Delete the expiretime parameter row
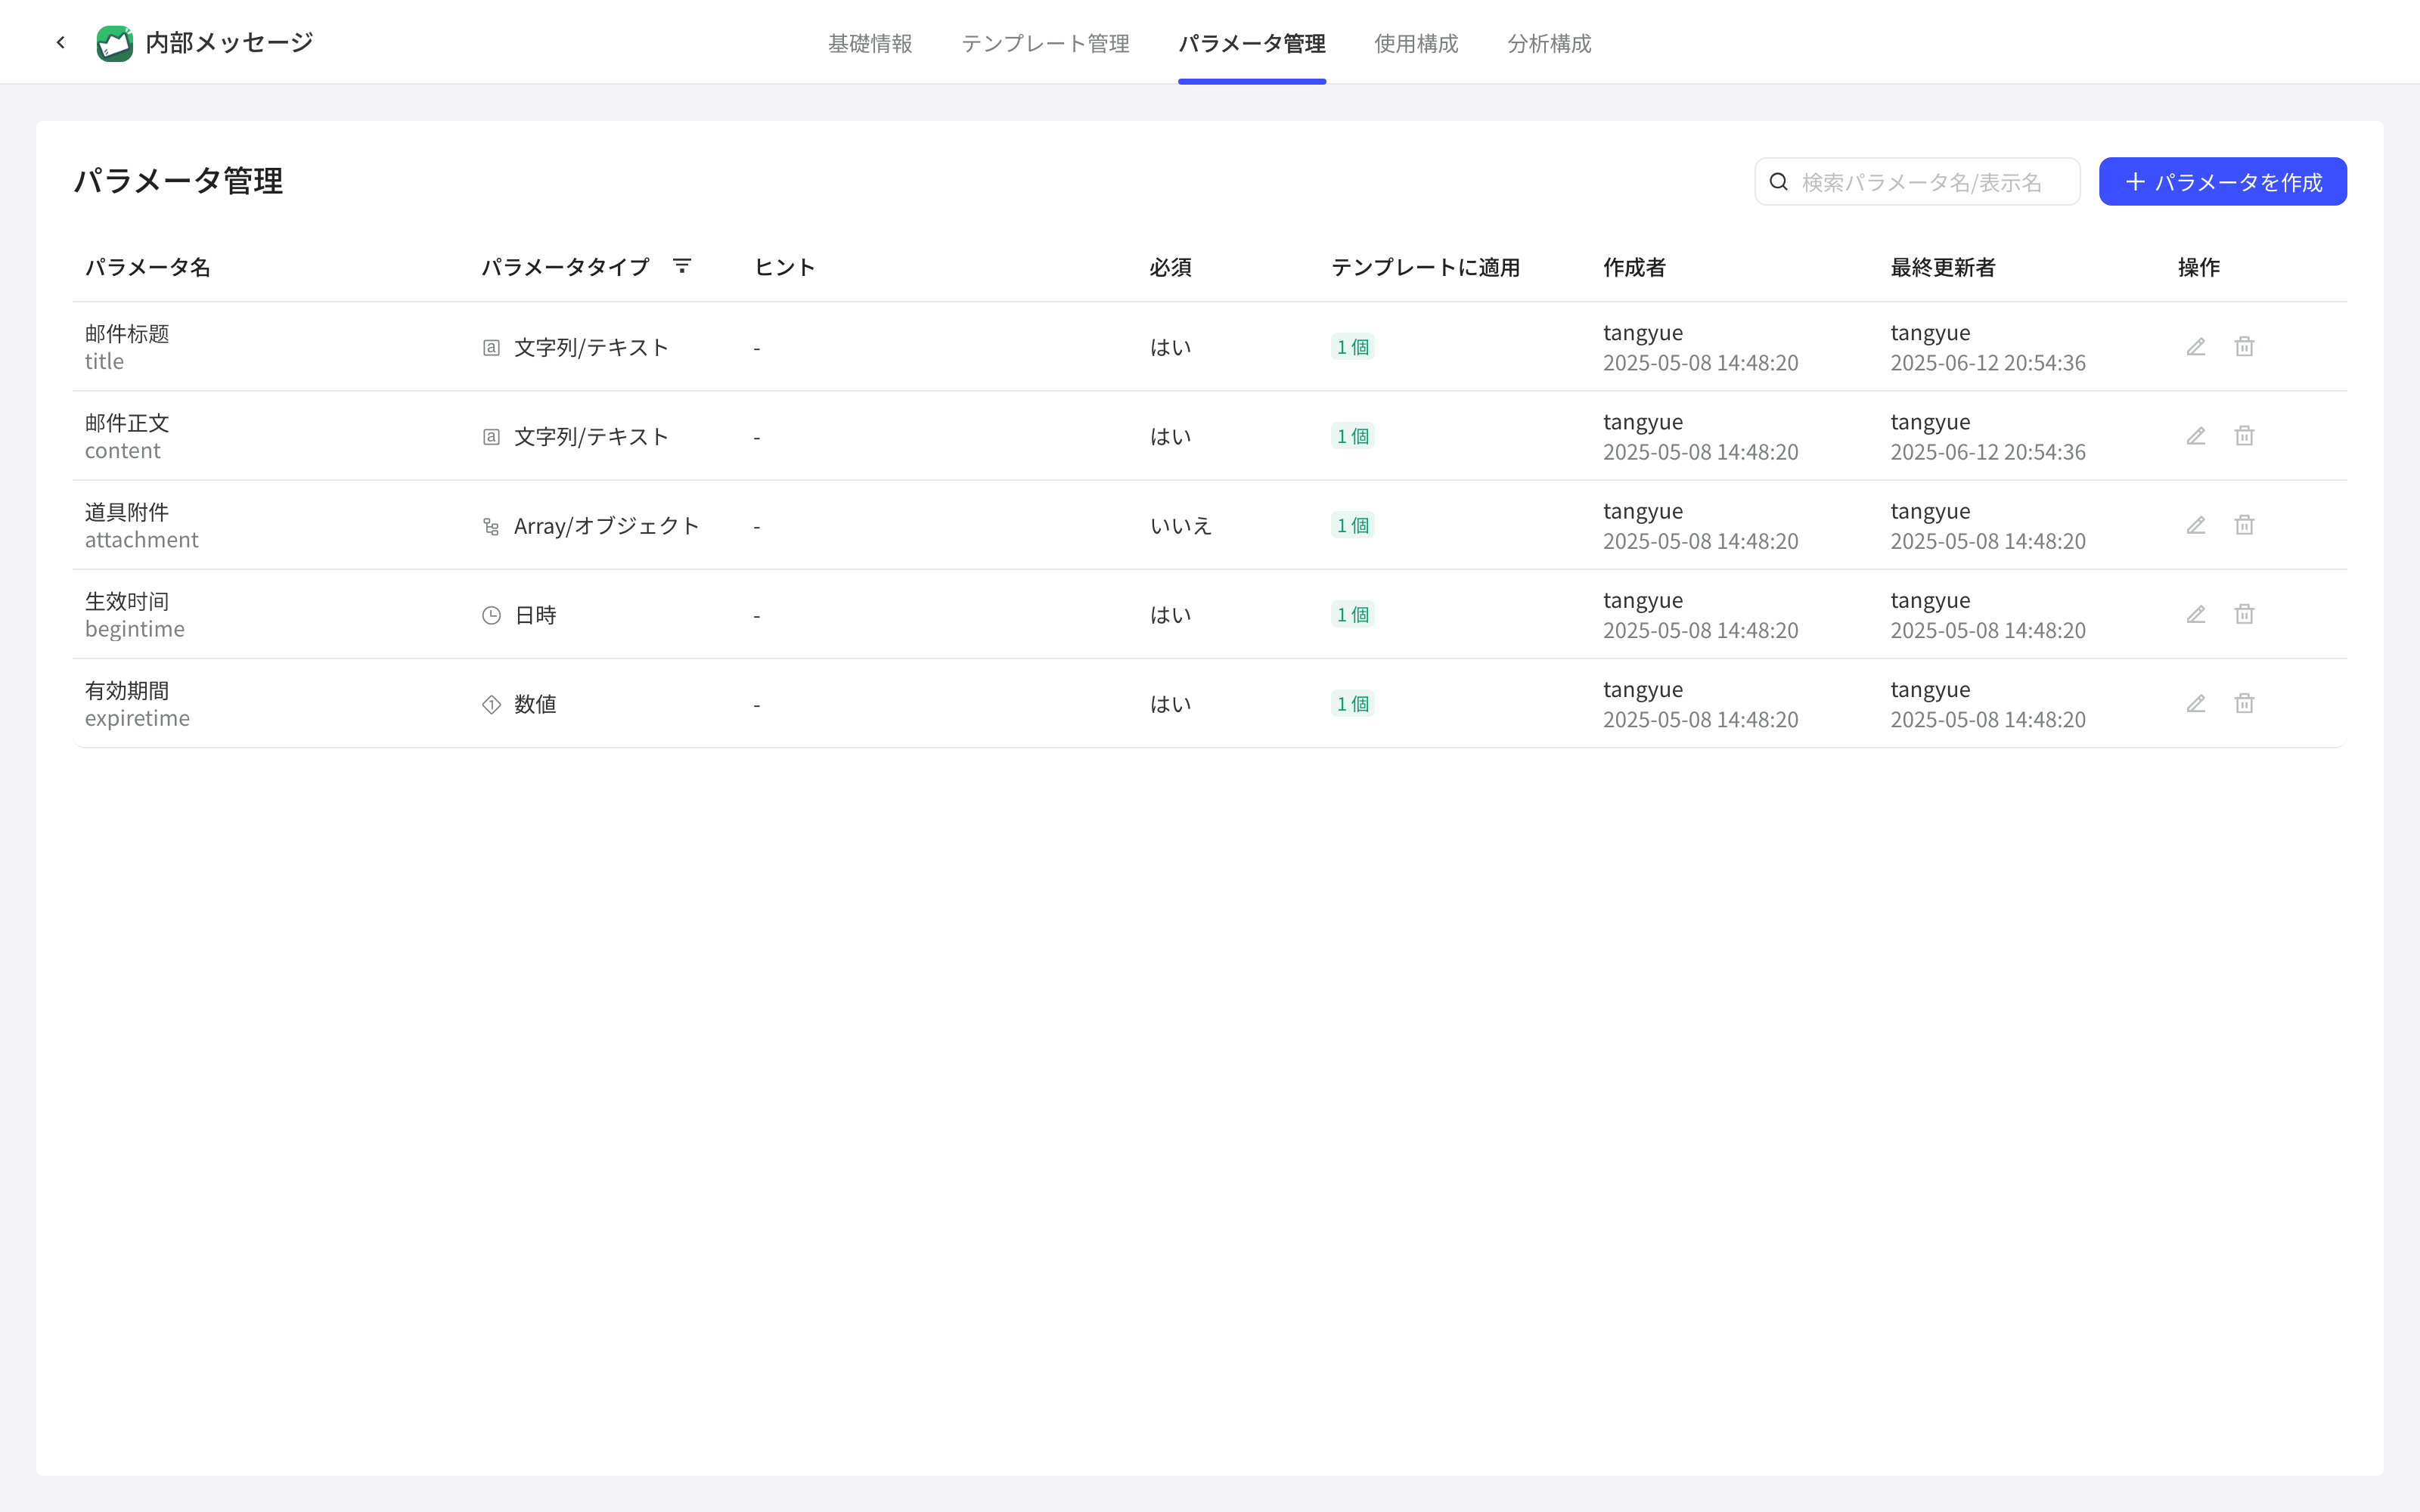The height and width of the screenshot is (1512, 2420). (x=2245, y=703)
